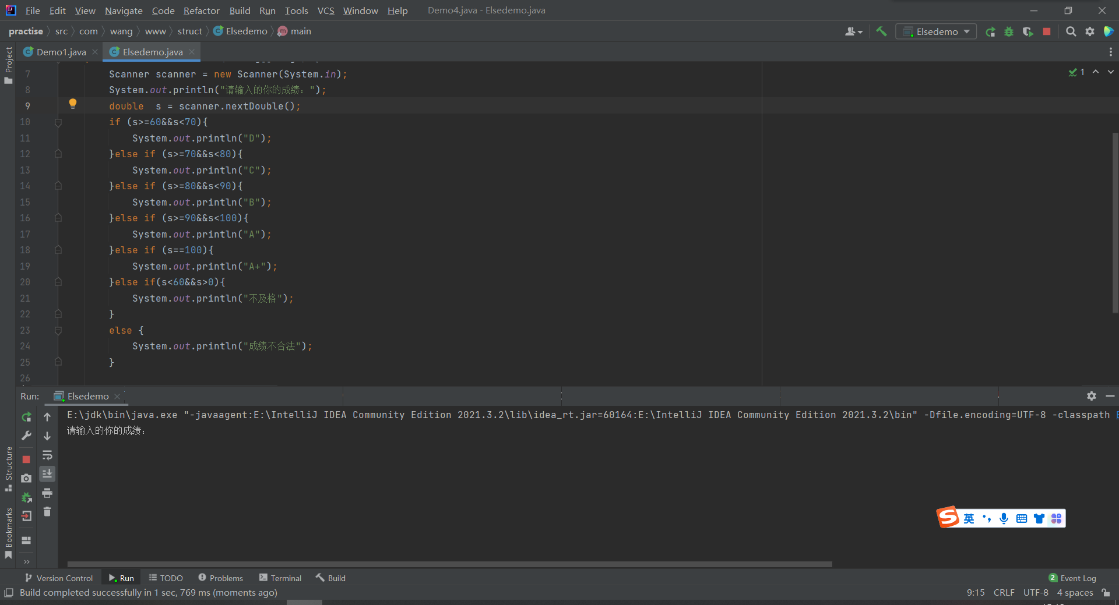Start debugging with the top toolbar bug icon
Viewport: 1119px width, 605px height.
click(x=1009, y=31)
